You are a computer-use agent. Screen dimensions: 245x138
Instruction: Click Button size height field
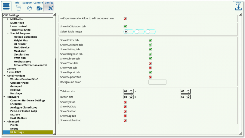[x=183, y=97]
